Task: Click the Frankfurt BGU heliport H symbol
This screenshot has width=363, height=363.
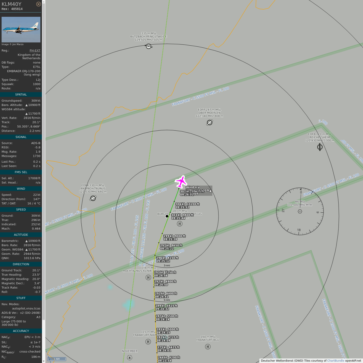Action: coord(208,347)
